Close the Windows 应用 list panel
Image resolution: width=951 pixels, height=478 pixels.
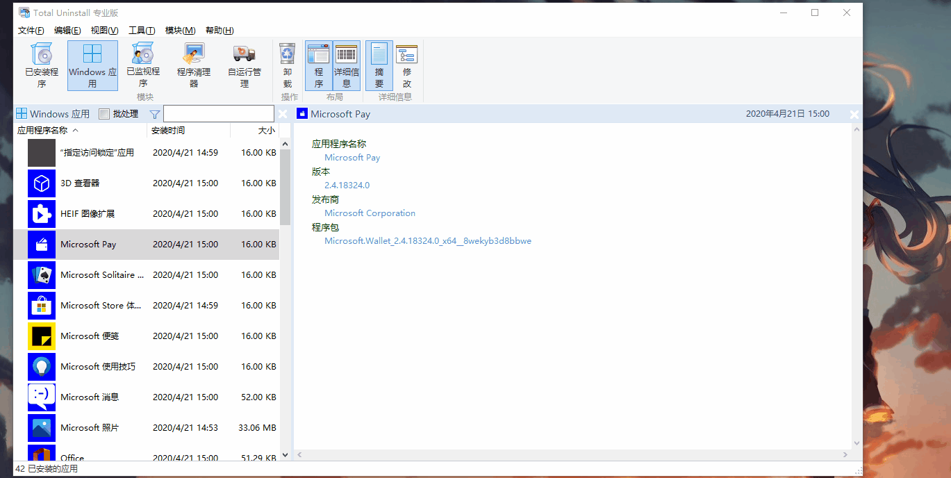(283, 114)
